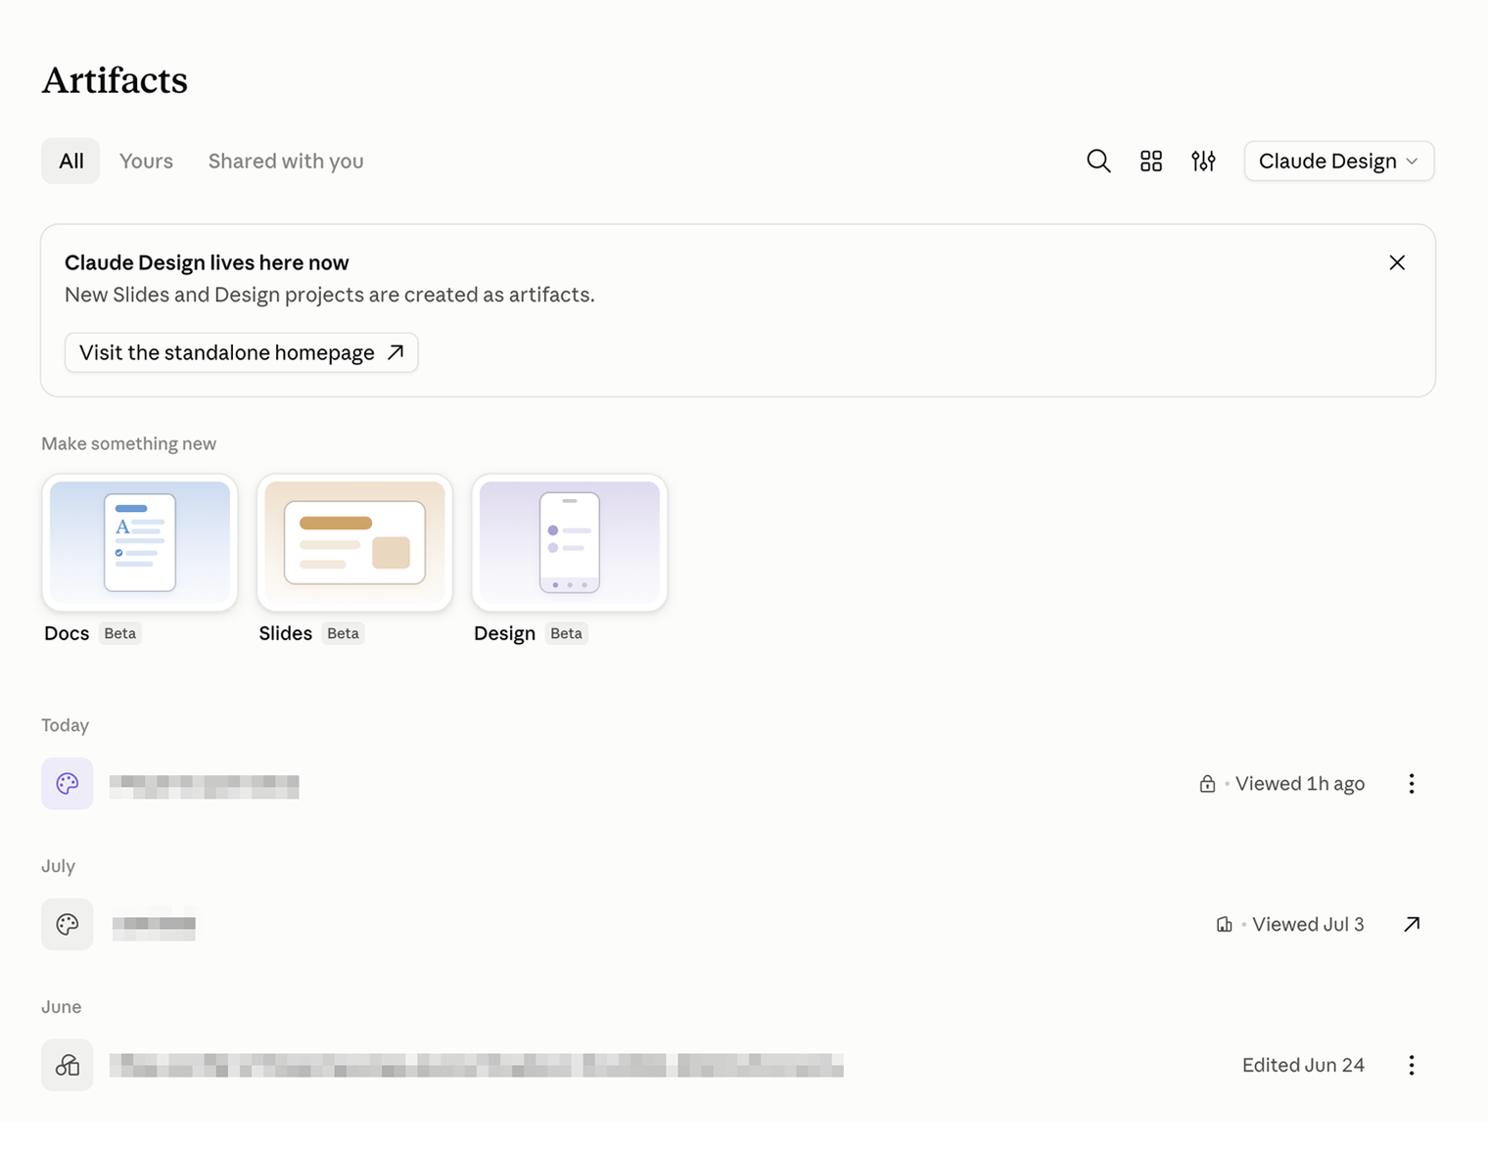The width and height of the screenshot is (1488, 1149).
Task: Open more options for the June artifact
Action: (x=1411, y=1065)
